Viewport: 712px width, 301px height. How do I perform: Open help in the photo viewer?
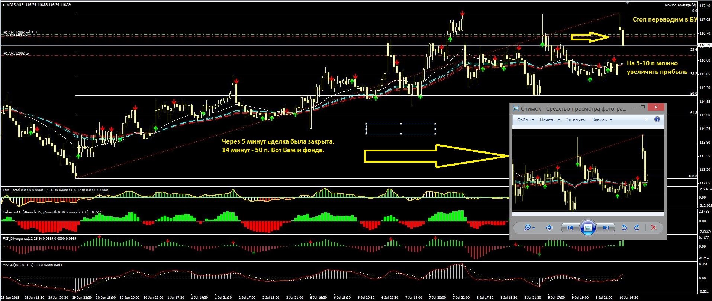pyautogui.click(x=657, y=119)
